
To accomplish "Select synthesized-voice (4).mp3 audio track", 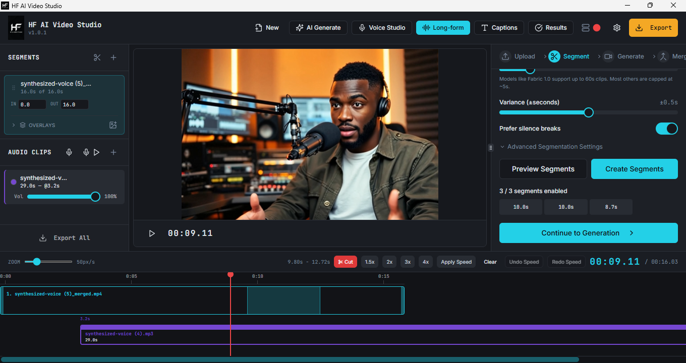I will [383, 335].
